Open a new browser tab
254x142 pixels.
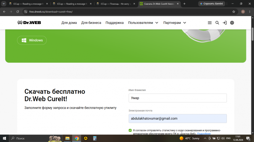point(184,4)
